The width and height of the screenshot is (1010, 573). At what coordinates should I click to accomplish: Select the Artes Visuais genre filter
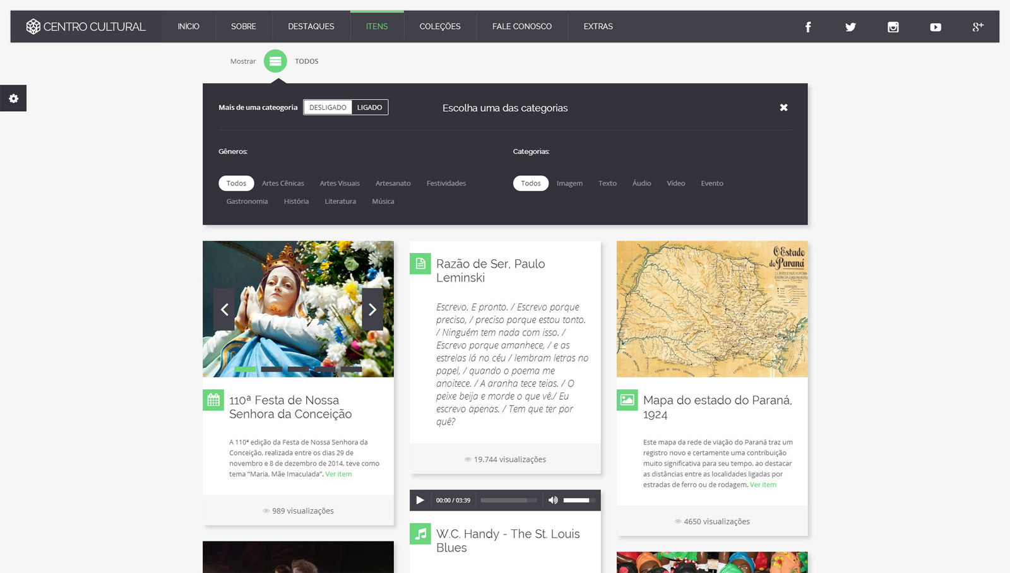coord(340,184)
